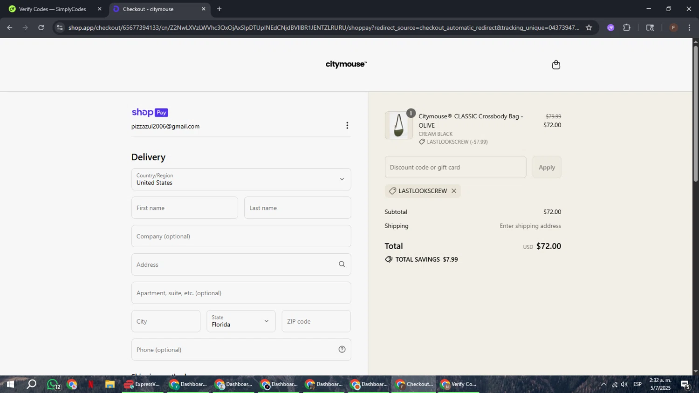699x393 pixels.
Task: Focus the First name field
Action: coord(185,208)
